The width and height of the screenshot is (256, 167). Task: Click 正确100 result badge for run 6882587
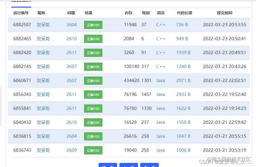[x=93, y=25]
